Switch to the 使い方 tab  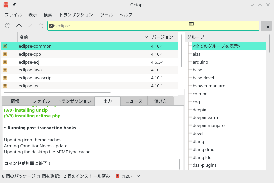(160, 101)
